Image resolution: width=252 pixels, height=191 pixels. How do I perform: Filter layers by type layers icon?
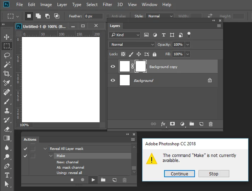164,35
